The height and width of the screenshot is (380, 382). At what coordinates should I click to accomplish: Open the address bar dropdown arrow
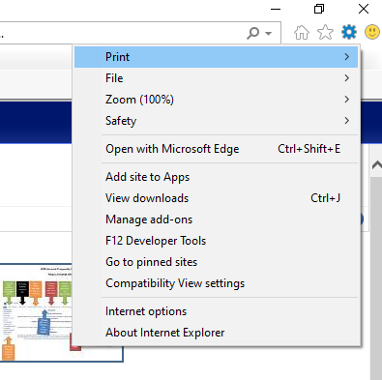pos(268,33)
